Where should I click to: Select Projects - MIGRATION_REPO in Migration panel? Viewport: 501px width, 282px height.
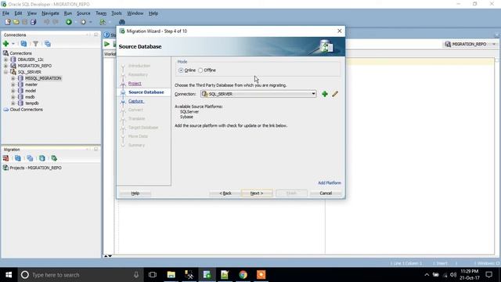pos(35,168)
